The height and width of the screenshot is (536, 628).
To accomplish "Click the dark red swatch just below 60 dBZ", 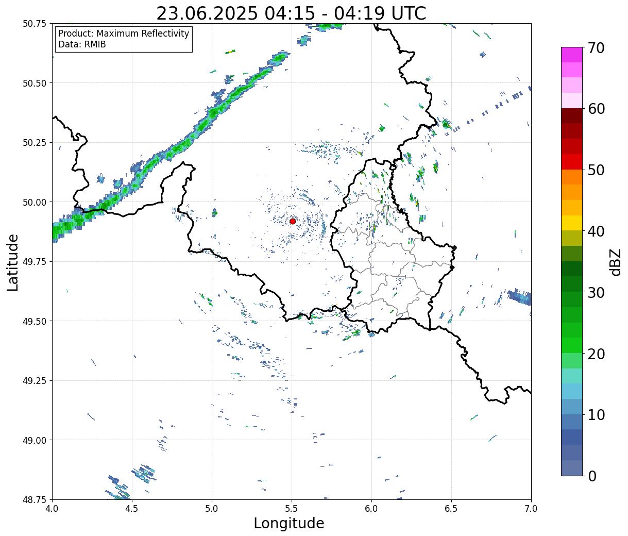I will tap(571, 116).
